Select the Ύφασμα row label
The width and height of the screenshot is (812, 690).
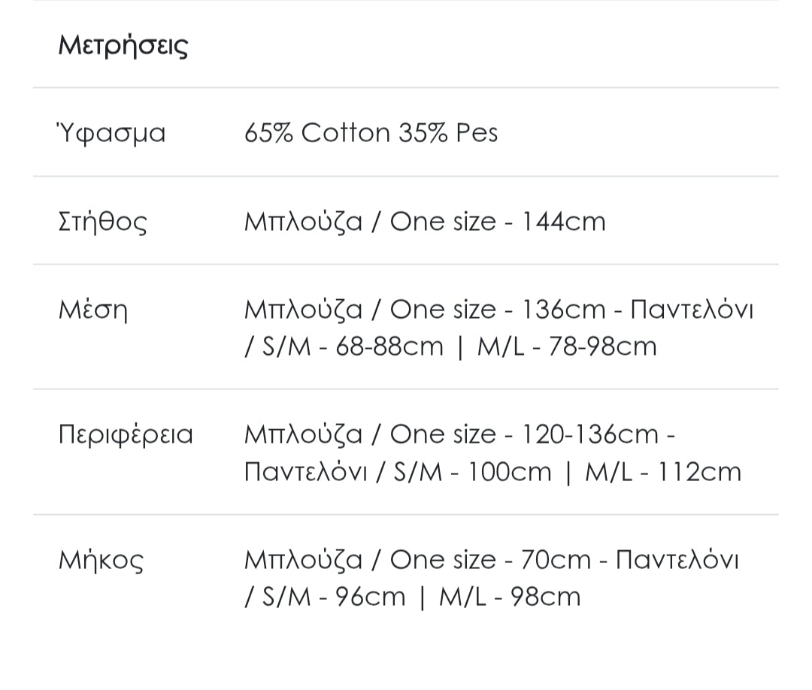coord(112,133)
